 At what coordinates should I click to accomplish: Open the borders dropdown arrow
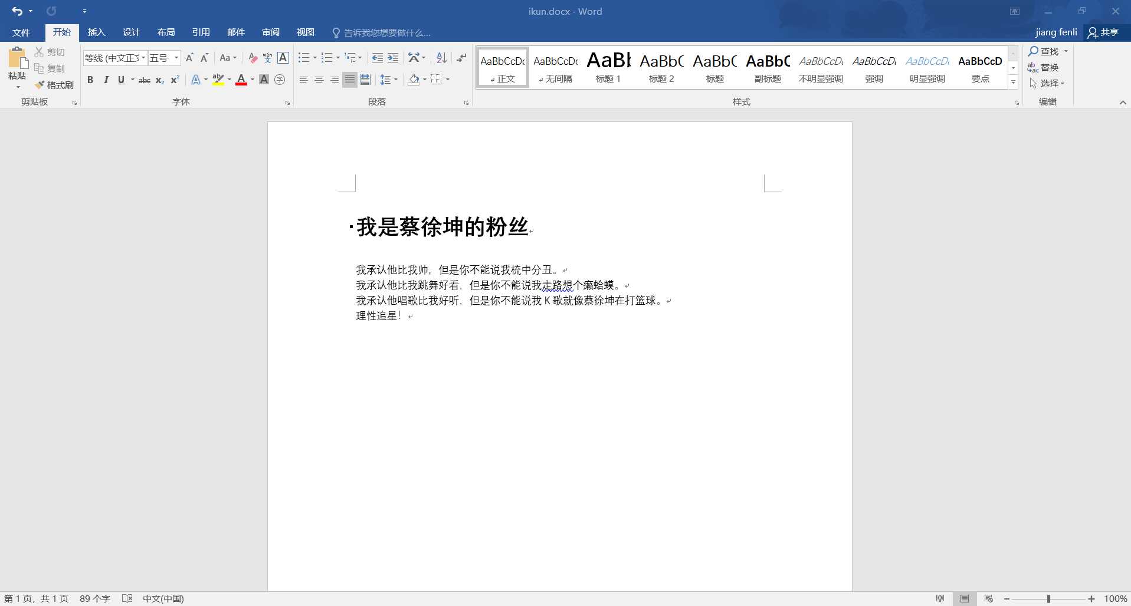pos(448,80)
